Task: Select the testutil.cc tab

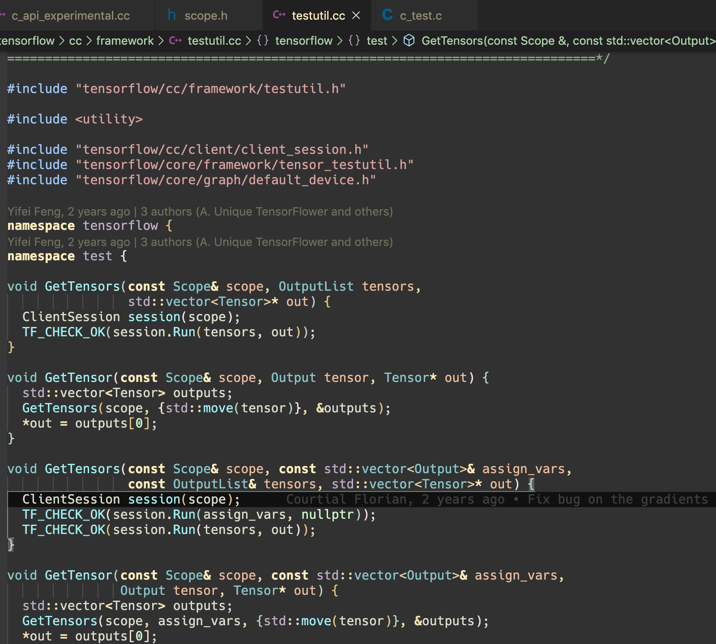Action: coord(318,16)
